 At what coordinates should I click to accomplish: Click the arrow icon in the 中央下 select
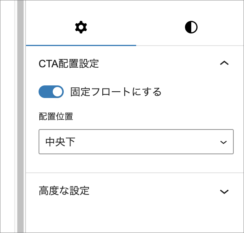[x=224, y=142]
